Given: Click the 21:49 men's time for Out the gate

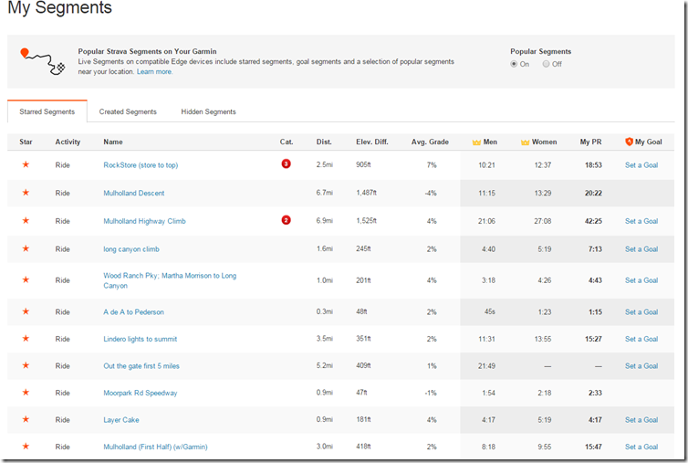Looking at the screenshot, I should (486, 366).
